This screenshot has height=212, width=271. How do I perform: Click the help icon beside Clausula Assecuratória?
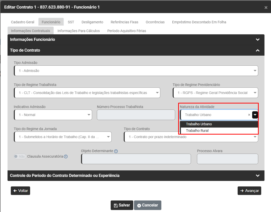pos(66,157)
